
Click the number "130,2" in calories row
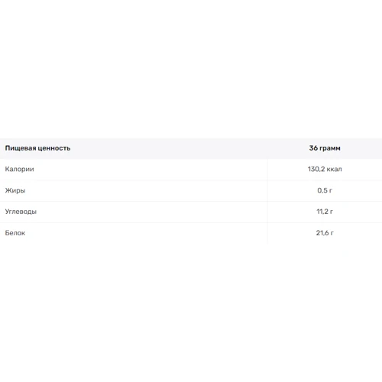click(316, 169)
